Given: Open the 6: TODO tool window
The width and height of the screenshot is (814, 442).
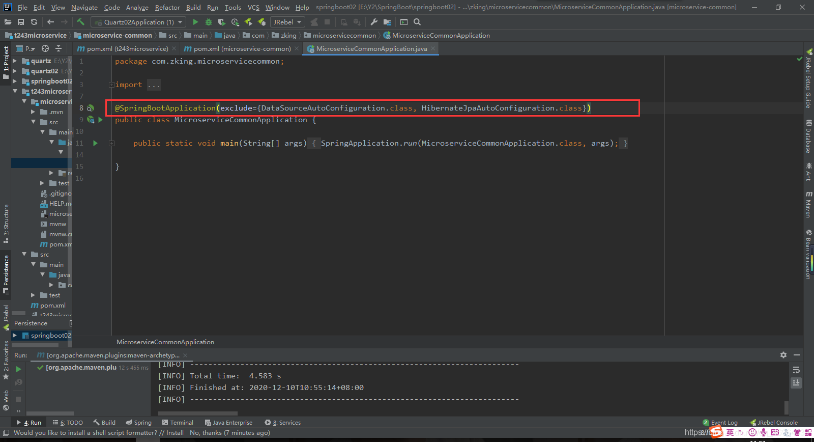Looking at the screenshot, I should 68,423.
